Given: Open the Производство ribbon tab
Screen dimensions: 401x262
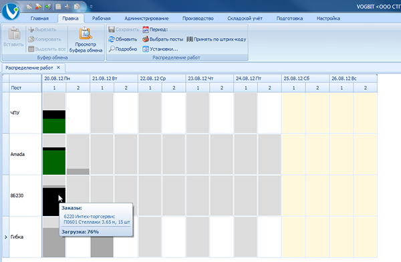Looking at the screenshot, I should click(x=198, y=19).
